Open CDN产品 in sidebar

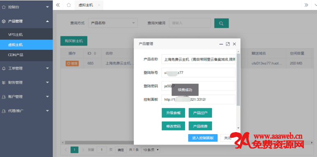point(26,55)
